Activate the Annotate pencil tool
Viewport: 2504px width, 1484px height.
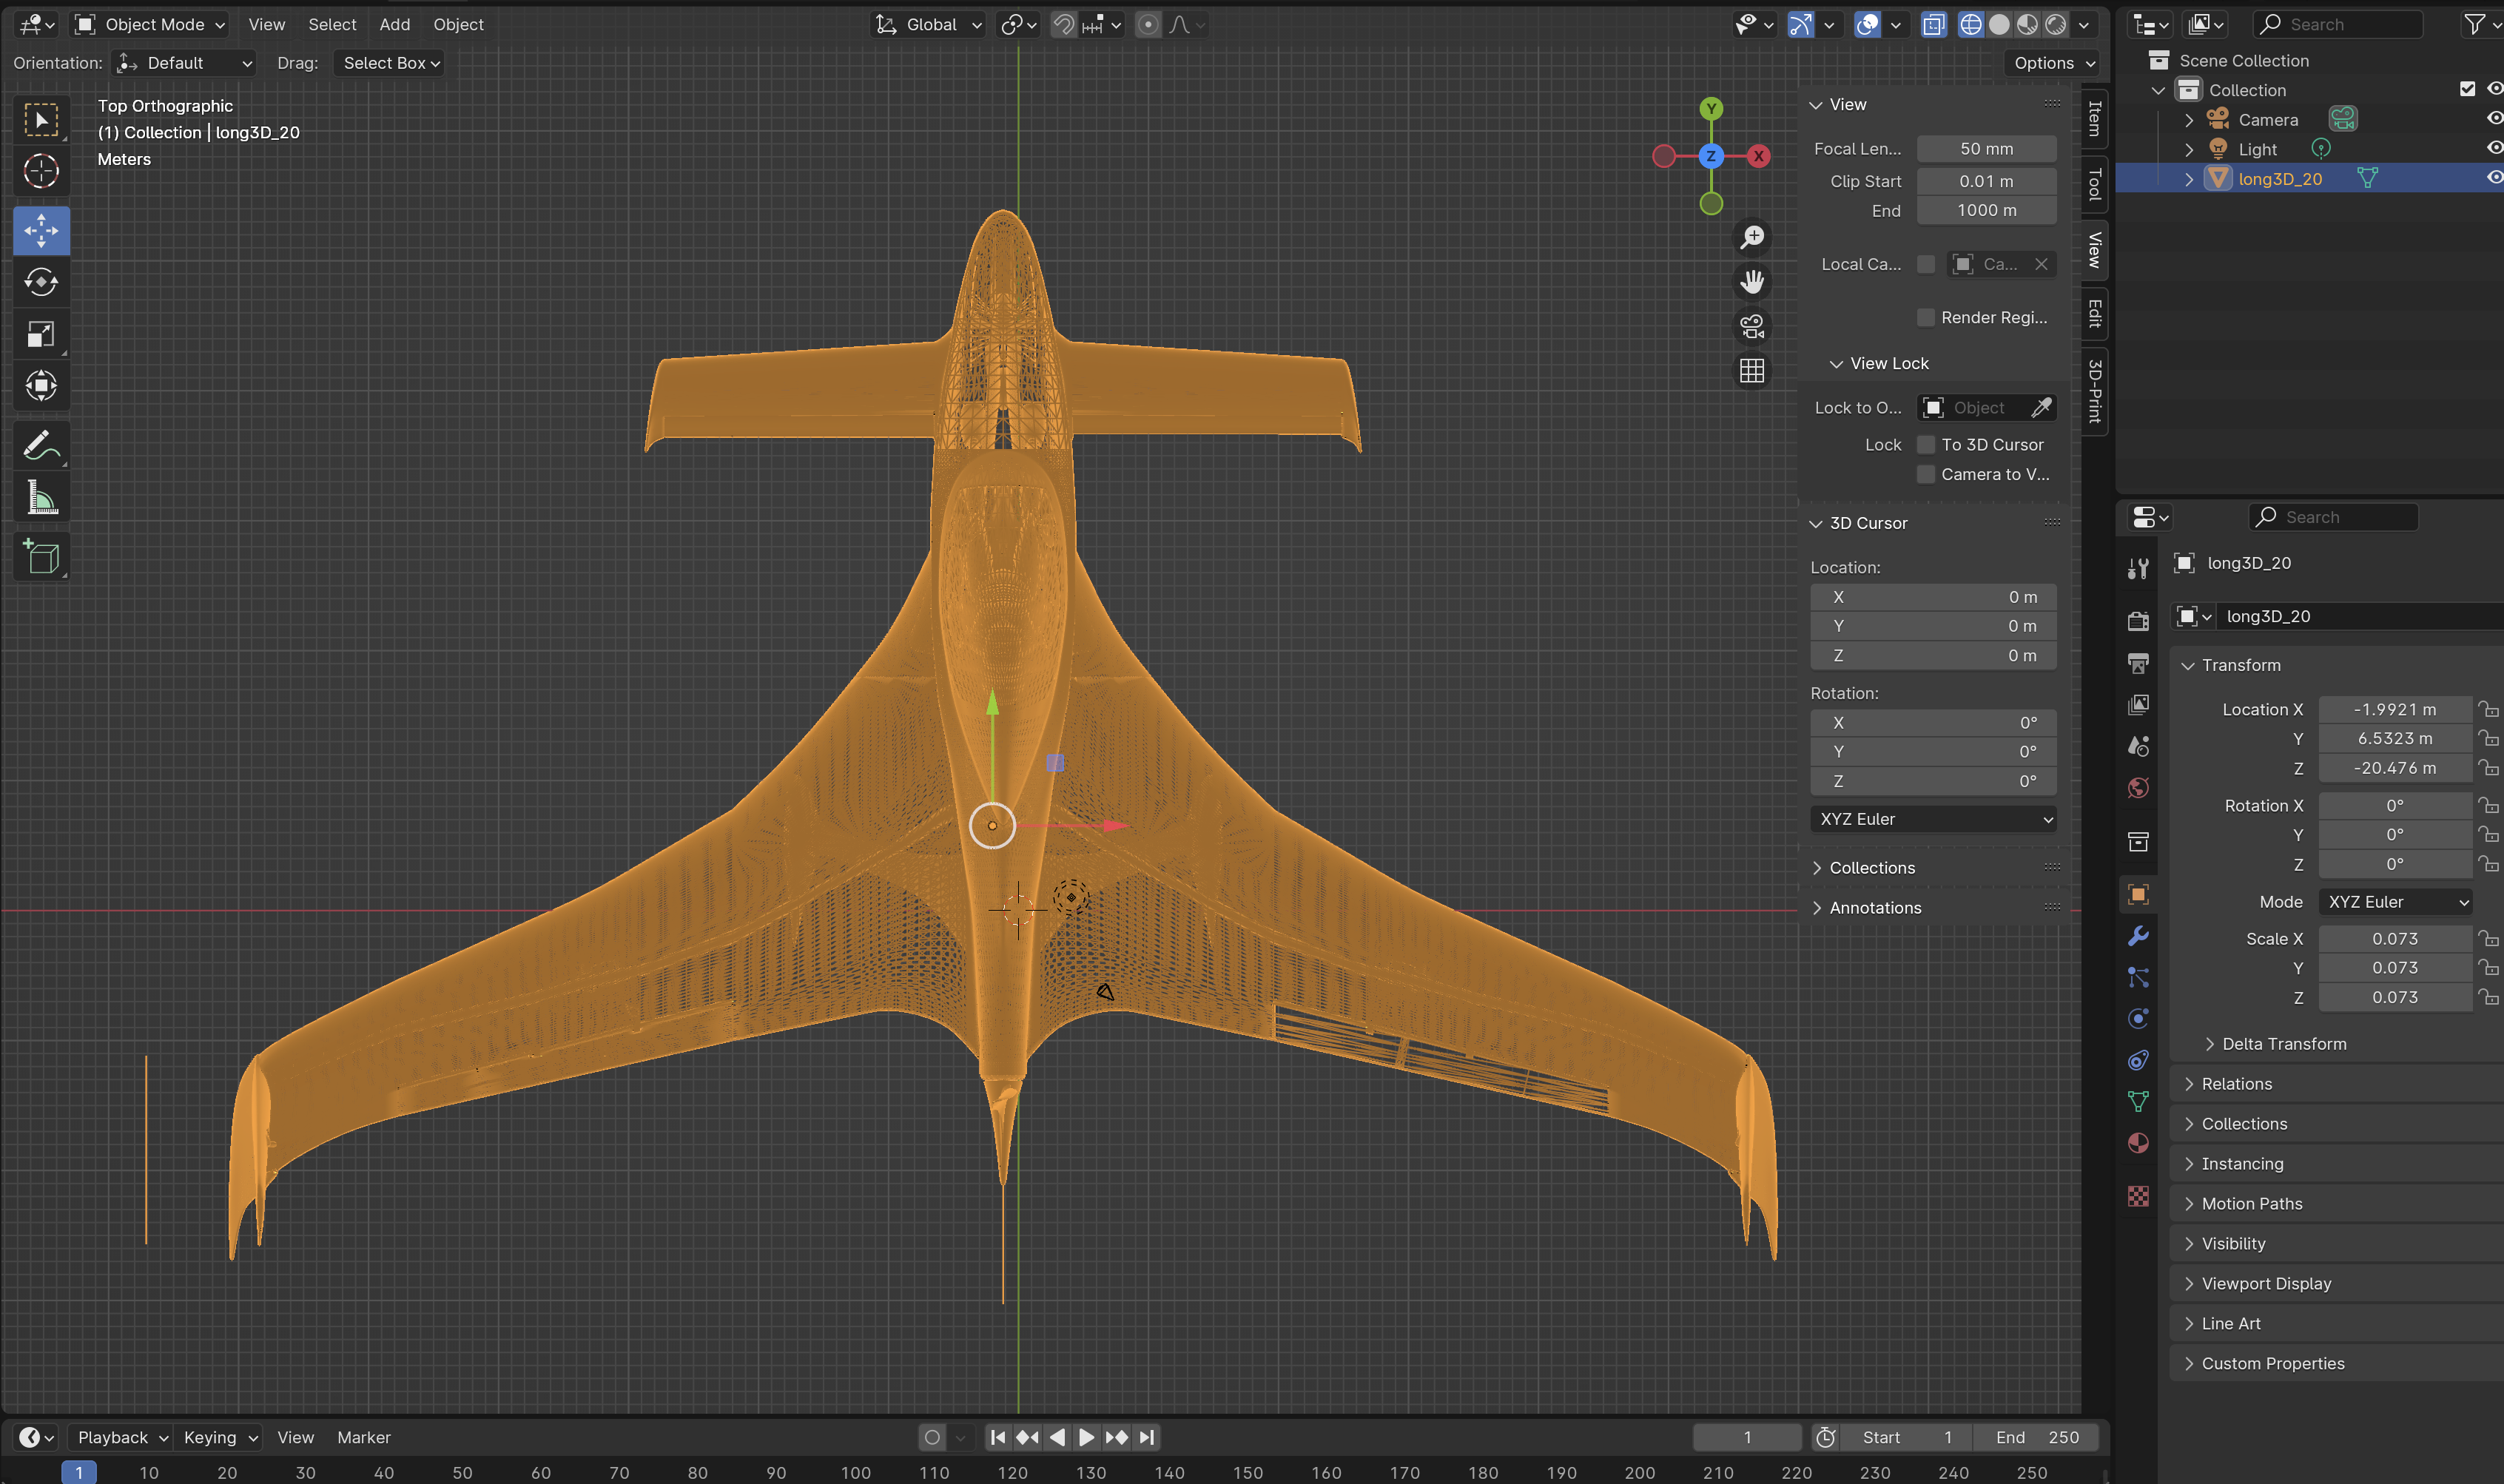41,445
